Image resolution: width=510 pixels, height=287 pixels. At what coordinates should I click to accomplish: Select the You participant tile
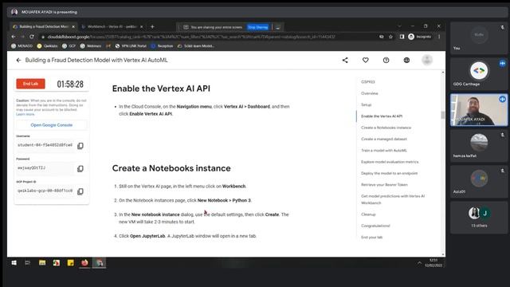pos(479,38)
